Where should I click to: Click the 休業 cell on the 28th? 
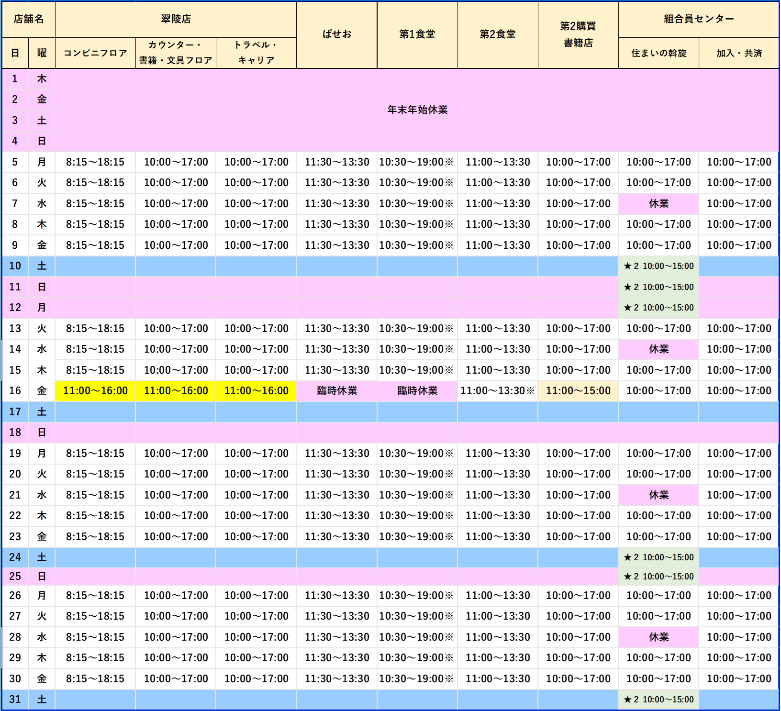658,637
